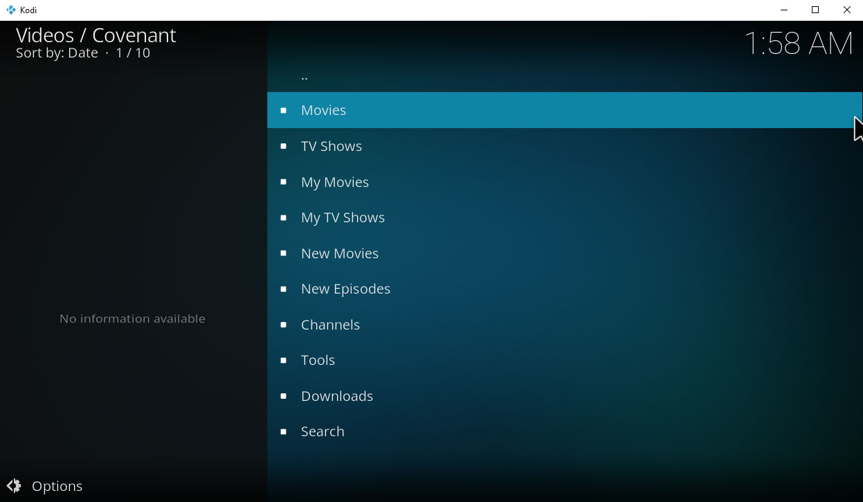Go to the Channels entry
This screenshot has width=863, height=502.
pyautogui.click(x=565, y=325)
